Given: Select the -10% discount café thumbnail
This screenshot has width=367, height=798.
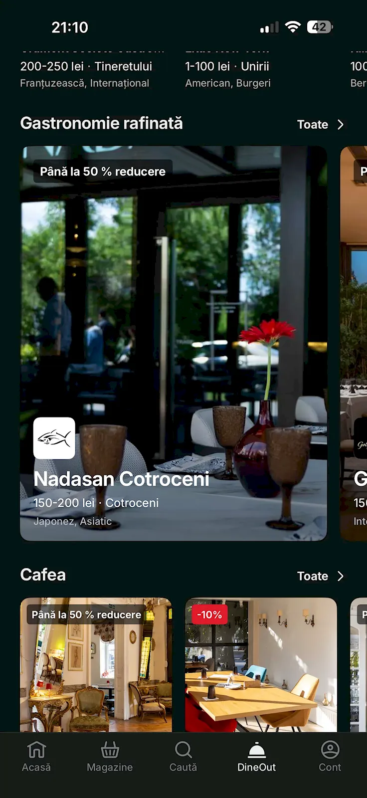Looking at the screenshot, I should click(x=261, y=665).
